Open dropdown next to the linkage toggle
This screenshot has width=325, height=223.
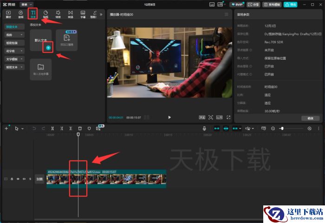click(240, 129)
